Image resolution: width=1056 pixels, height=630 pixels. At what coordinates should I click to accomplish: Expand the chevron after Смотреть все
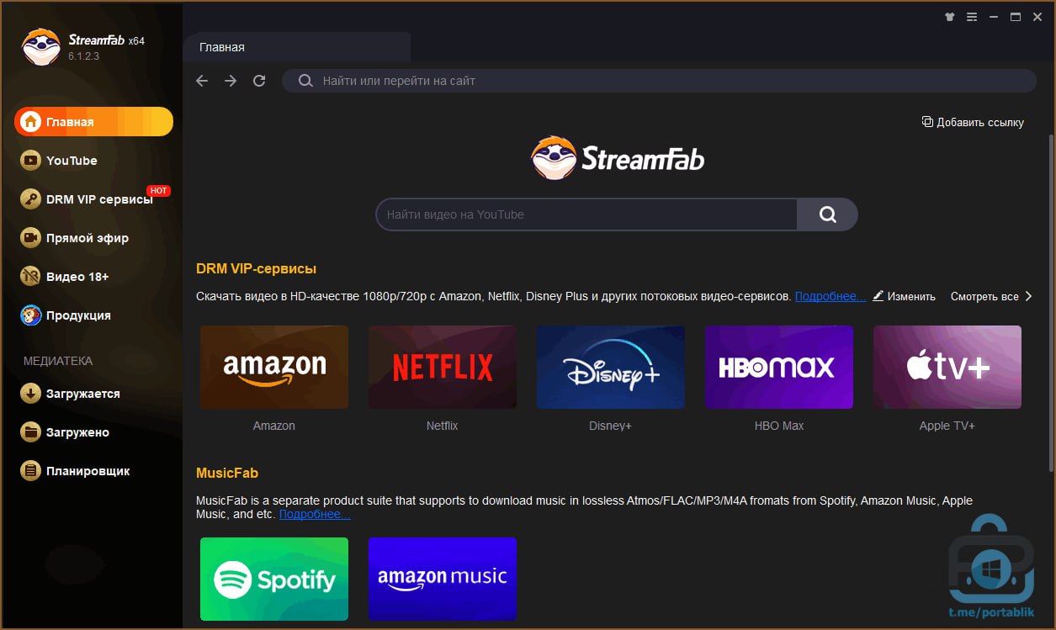coord(1028,296)
